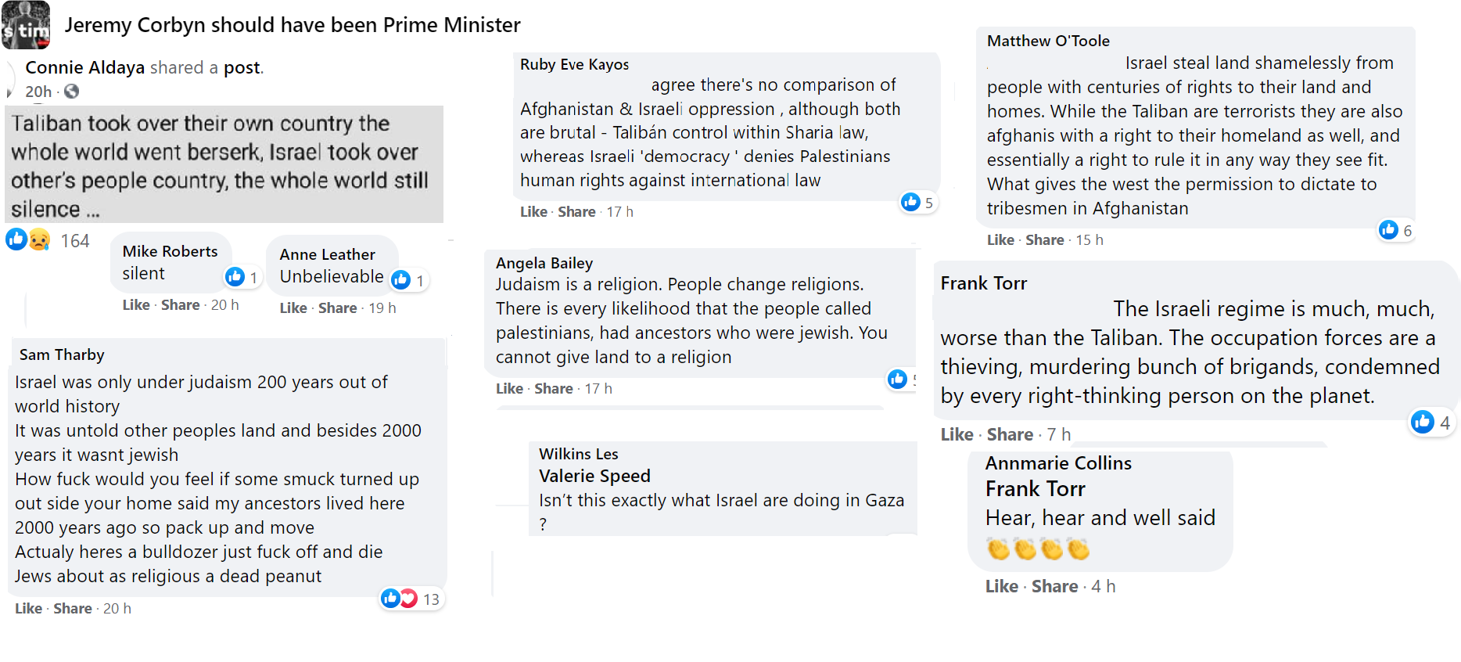Open the tagged Valerie Speed profile

[x=594, y=476]
